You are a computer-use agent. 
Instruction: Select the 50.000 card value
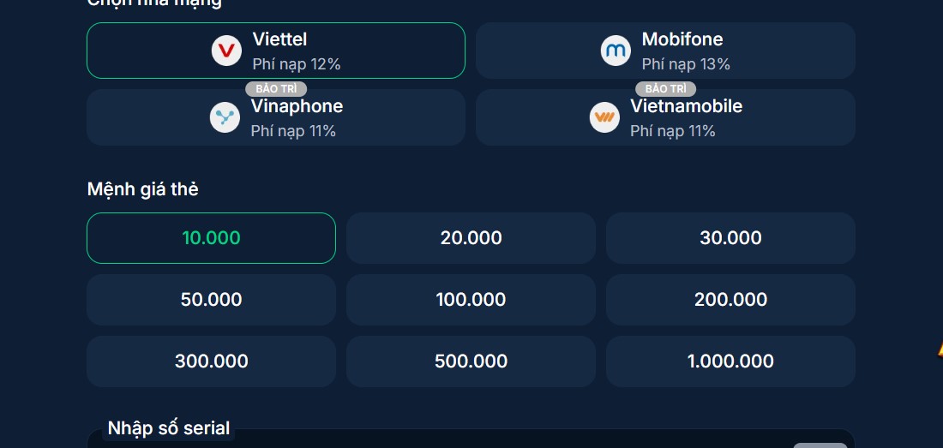[x=211, y=300]
